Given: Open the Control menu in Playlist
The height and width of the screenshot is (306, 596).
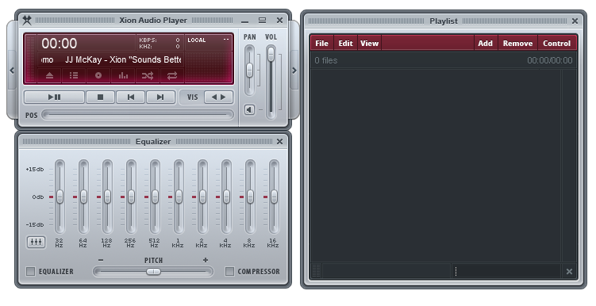Looking at the screenshot, I should pos(557,44).
